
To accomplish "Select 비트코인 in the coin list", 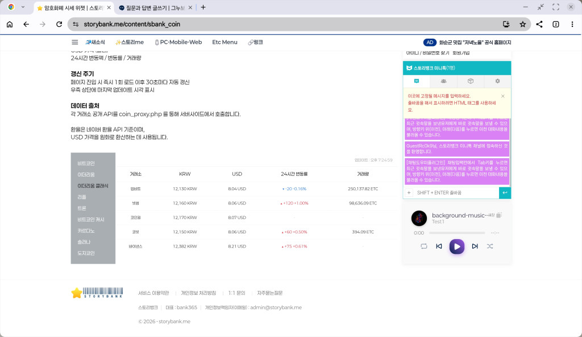I will (86, 163).
